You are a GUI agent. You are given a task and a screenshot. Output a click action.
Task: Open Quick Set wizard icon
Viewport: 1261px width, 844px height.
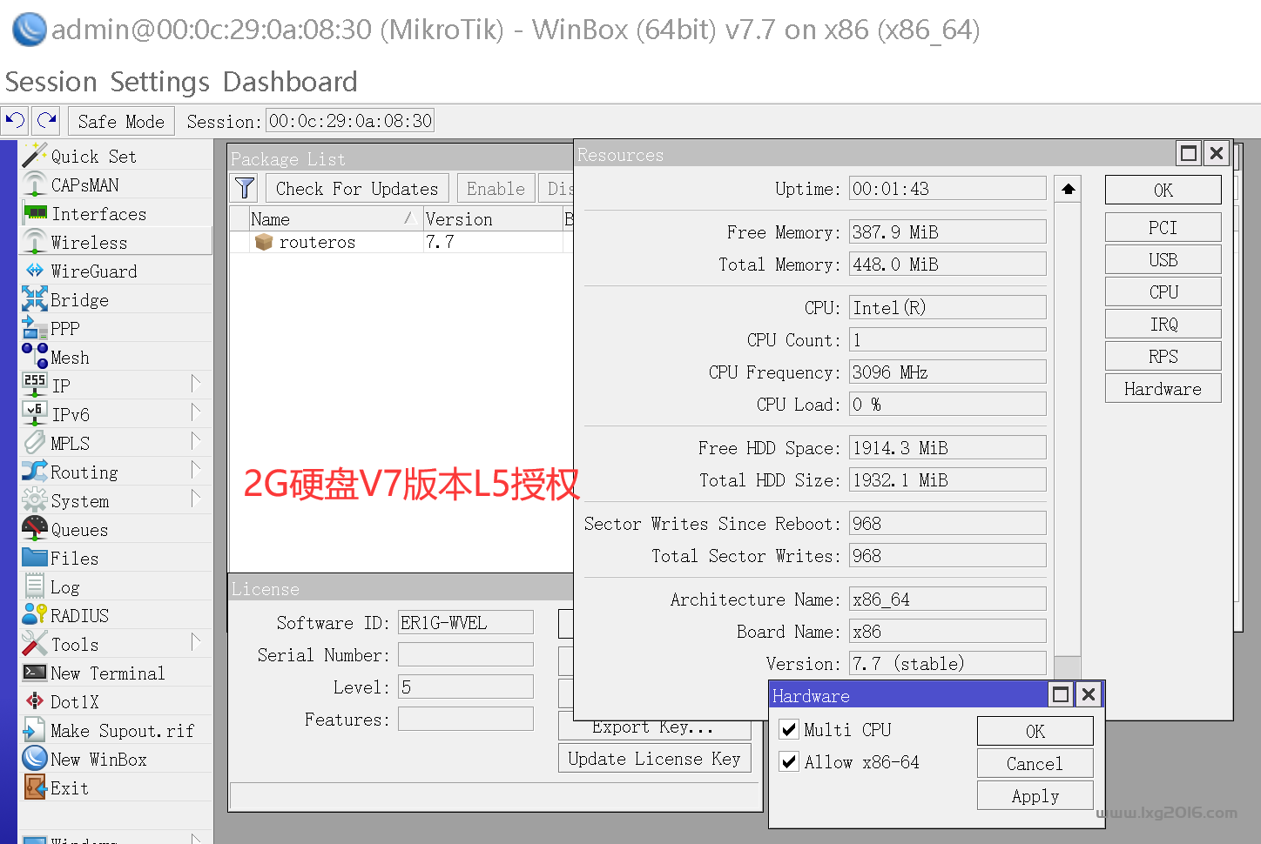(x=35, y=156)
